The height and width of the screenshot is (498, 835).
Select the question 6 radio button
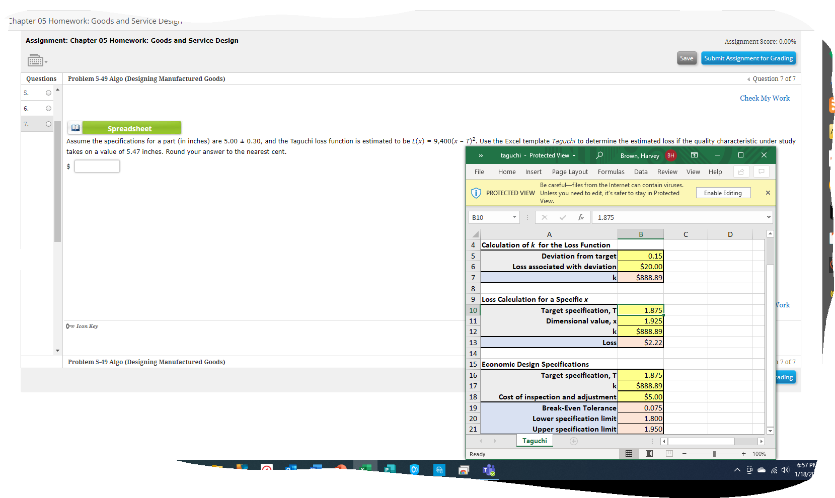click(x=48, y=109)
